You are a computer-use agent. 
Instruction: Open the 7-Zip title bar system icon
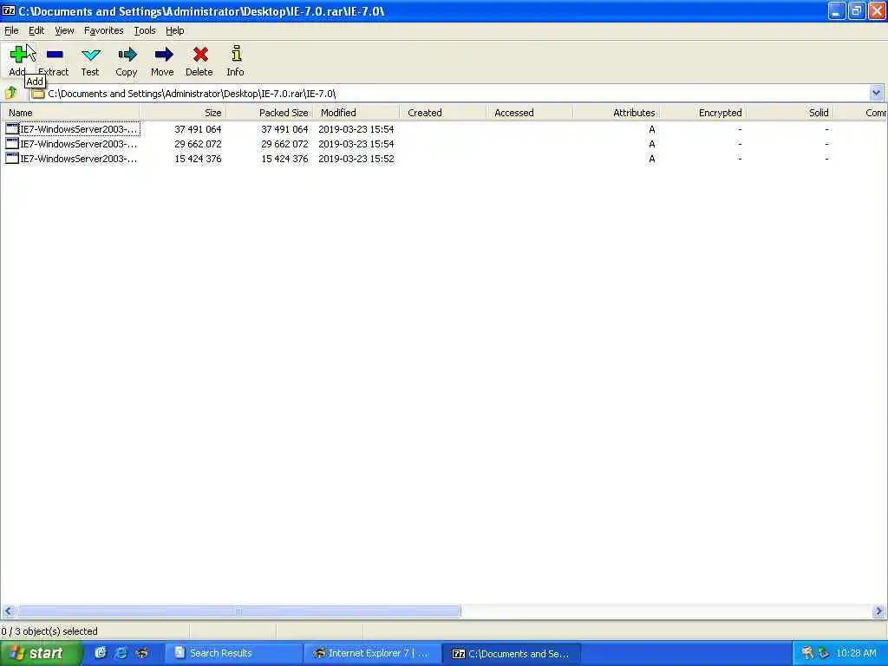point(9,10)
